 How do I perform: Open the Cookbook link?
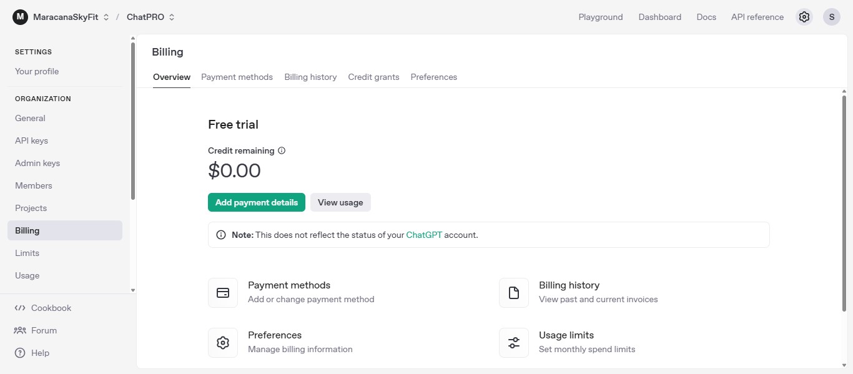[x=51, y=308]
